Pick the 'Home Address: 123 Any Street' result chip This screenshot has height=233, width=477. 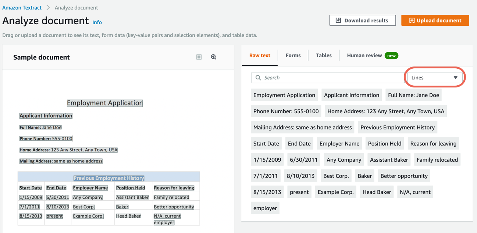386,111
